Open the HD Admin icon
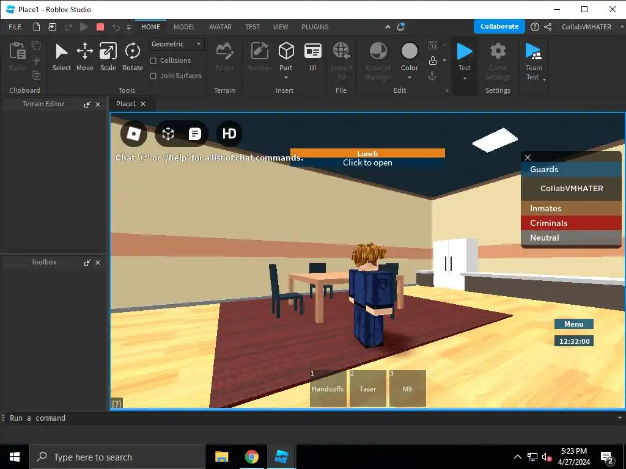 point(229,134)
